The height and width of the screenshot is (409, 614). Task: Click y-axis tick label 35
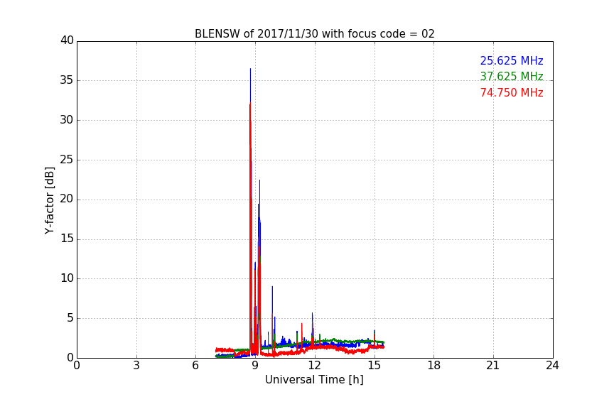[67, 80]
